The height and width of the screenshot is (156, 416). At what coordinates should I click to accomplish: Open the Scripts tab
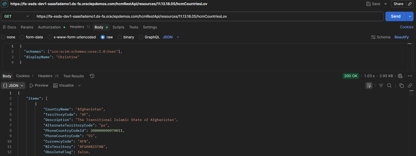[118, 27]
